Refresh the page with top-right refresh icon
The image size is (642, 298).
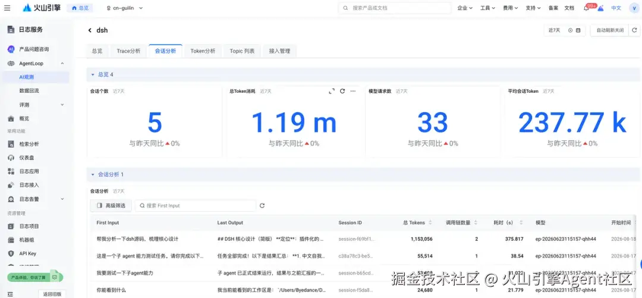click(634, 30)
